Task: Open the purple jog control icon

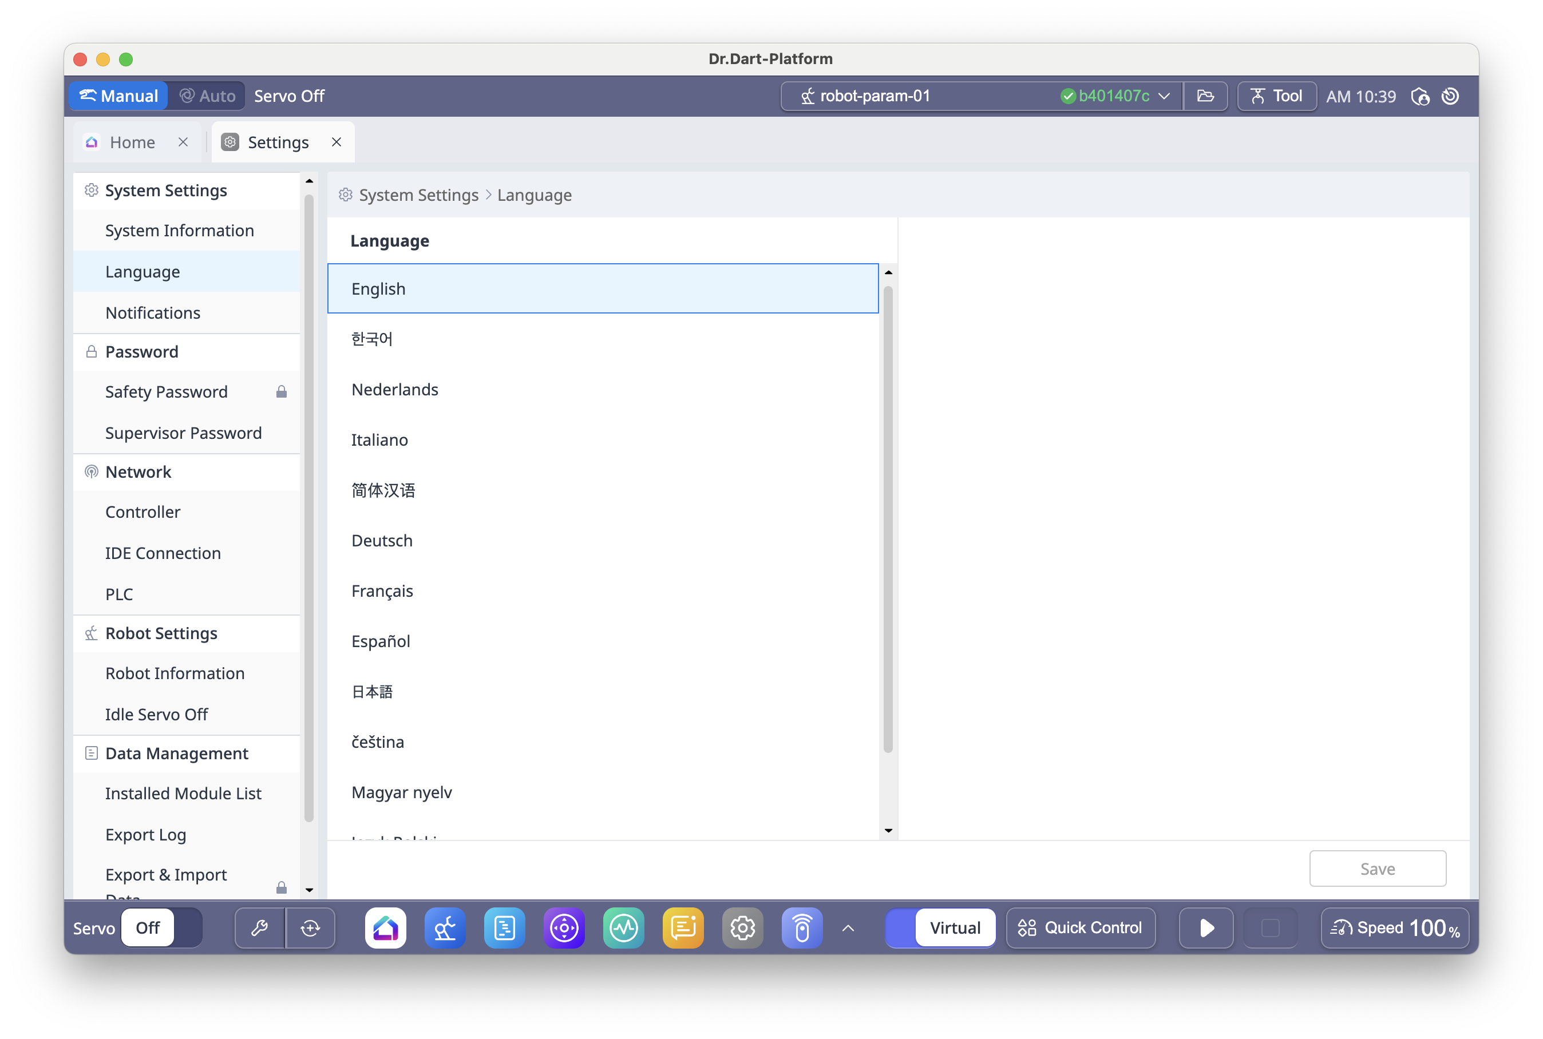Action: (x=564, y=927)
